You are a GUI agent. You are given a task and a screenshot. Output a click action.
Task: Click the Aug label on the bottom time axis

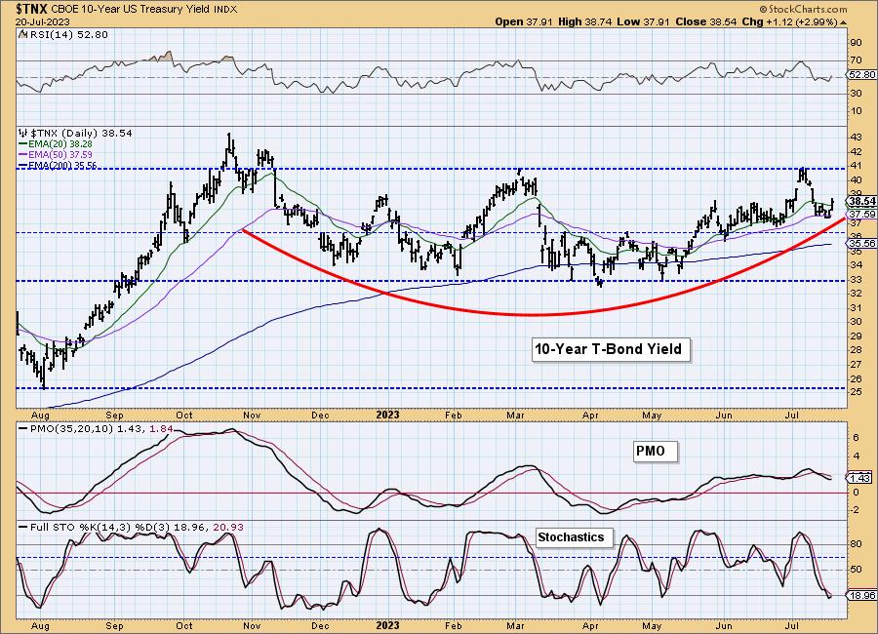40,625
